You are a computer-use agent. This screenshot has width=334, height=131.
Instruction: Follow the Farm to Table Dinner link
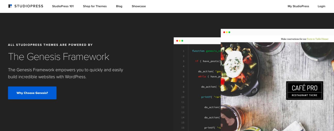click(317, 39)
